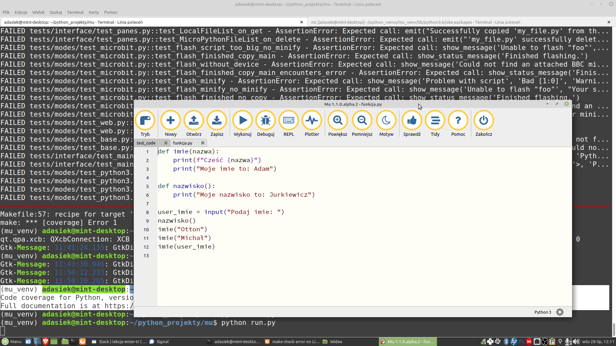Open the Karty menu in Terminal
The image size is (616, 346).
coord(94,12)
